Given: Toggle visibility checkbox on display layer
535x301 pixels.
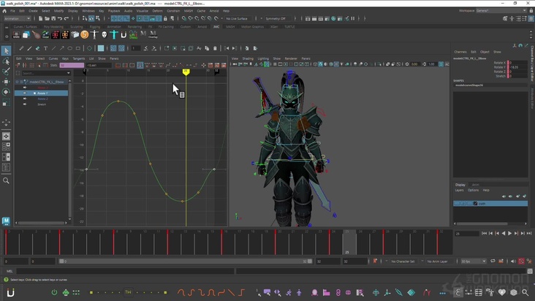Looking at the screenshot, I should (x=456, y=204).
